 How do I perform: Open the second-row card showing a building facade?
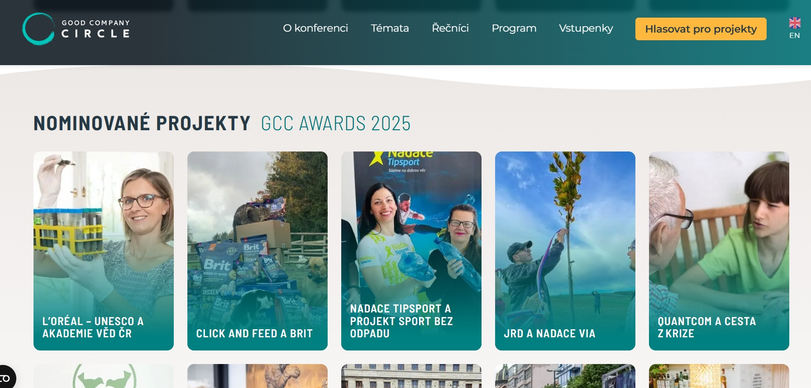point(411,376)
